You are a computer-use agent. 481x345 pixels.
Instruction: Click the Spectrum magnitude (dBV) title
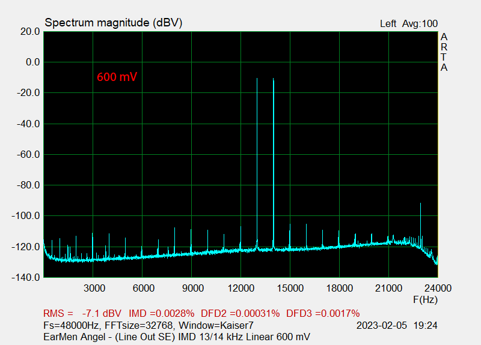[114, 23]
